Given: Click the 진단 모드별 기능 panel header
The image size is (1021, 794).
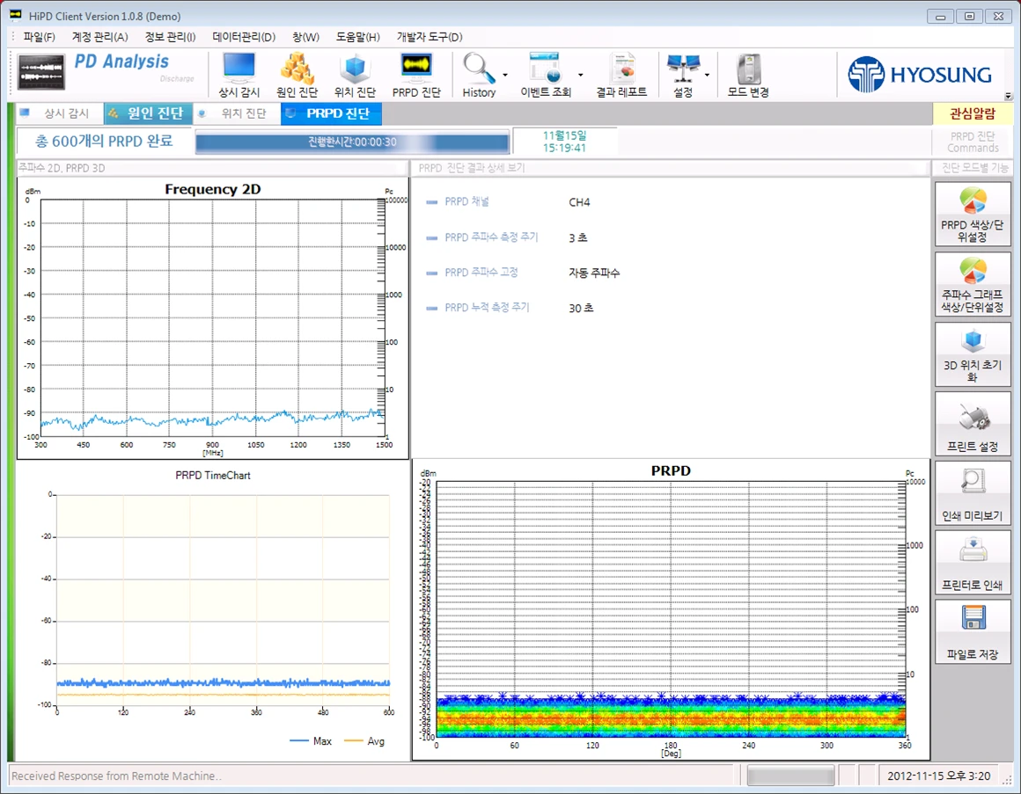Looking at the screenshot, I should tap(974, 168).
